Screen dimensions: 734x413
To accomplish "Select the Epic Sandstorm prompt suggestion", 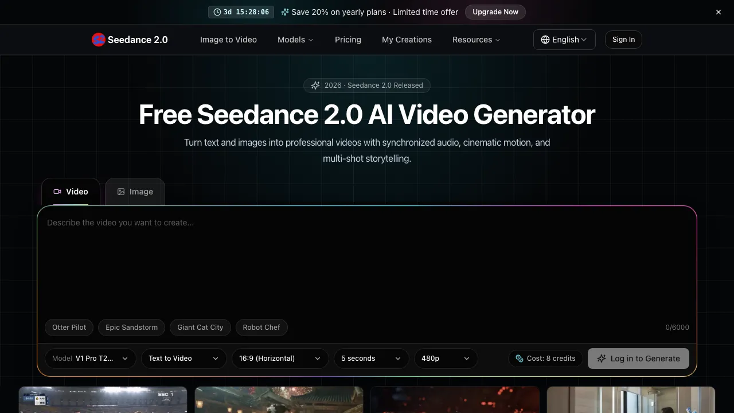I will coord(131,328).
